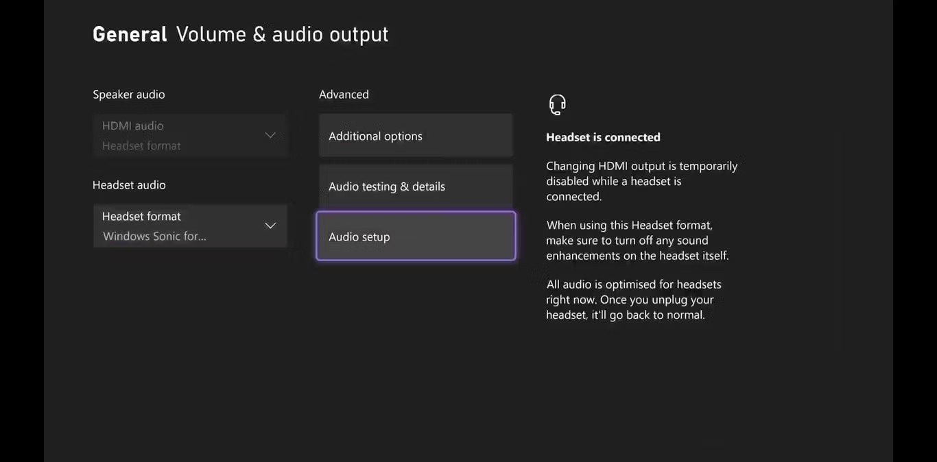Click the HDMI output temporarily disabled message
The width and height of the screenshot is (937, 462).
click(x=641, y=181)
